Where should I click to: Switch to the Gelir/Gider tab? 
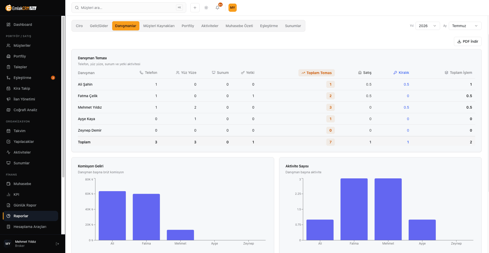[99, 26]
